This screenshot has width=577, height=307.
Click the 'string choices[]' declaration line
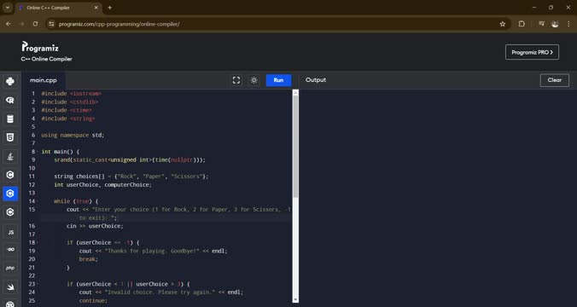pyautogui.click(x=131, y=177)
